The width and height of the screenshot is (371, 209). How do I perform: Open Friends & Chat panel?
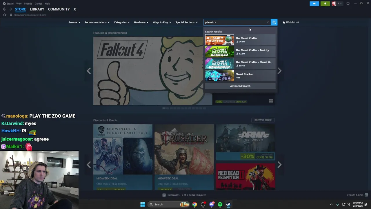coord(357,195)
